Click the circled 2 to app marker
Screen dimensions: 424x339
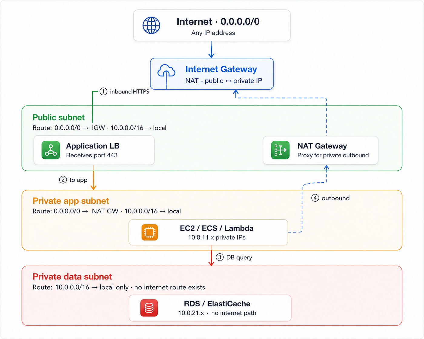coord(63,180)
